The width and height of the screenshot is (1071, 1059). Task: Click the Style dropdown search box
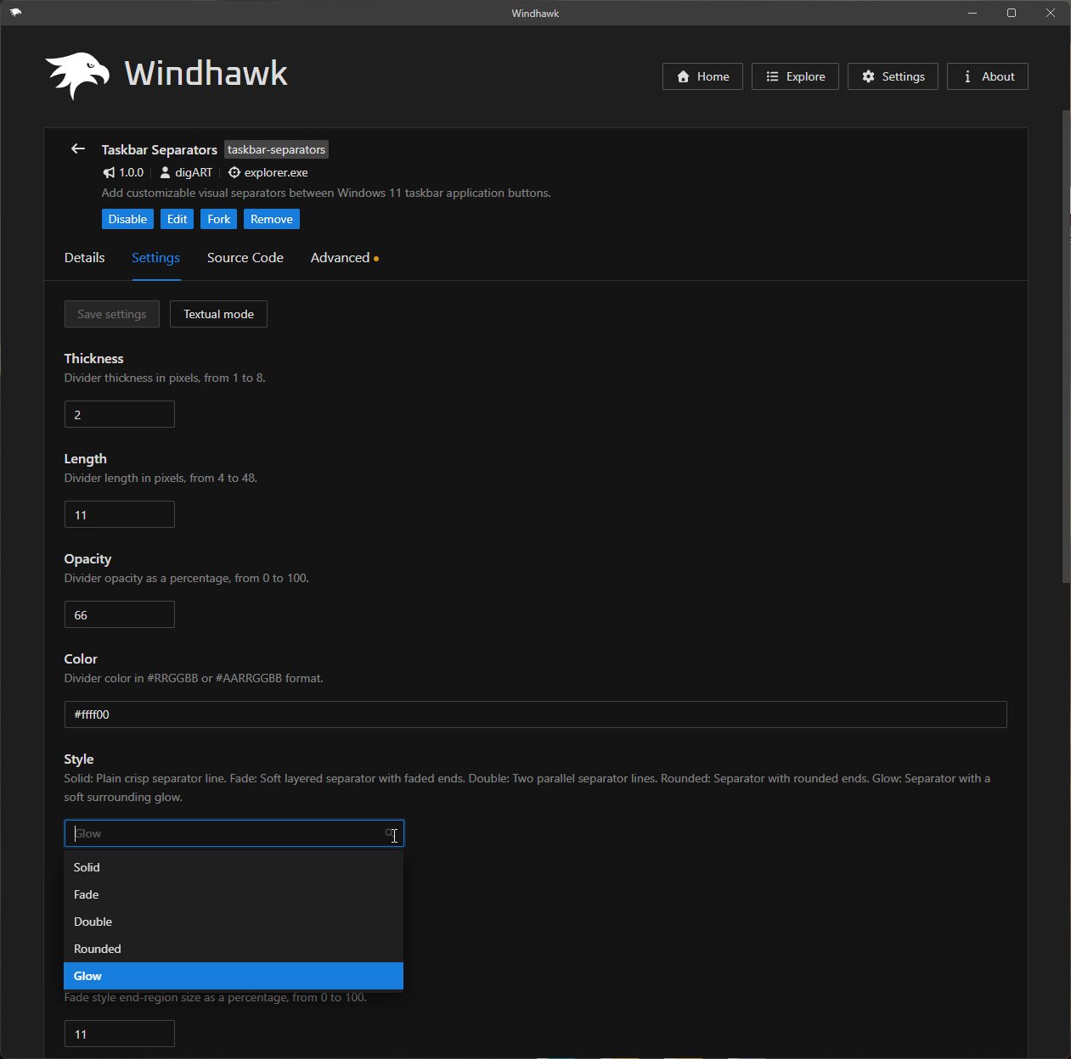click(x=234, y=833)
